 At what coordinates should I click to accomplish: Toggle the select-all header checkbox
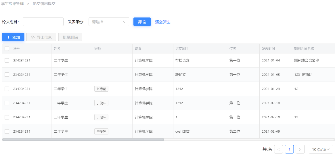pos(7,48)
